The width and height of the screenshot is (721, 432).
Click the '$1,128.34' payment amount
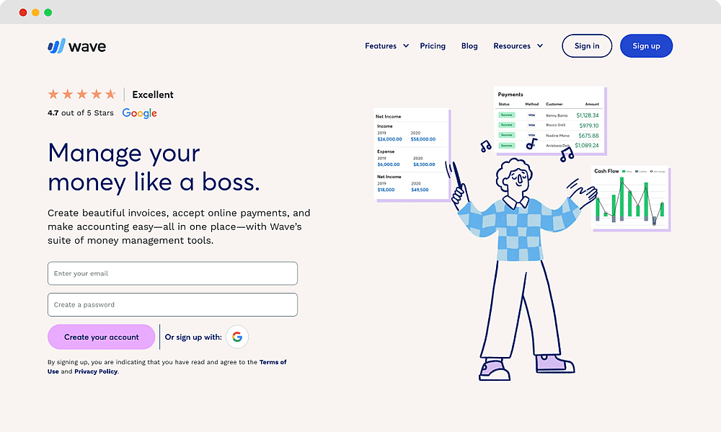588,115
